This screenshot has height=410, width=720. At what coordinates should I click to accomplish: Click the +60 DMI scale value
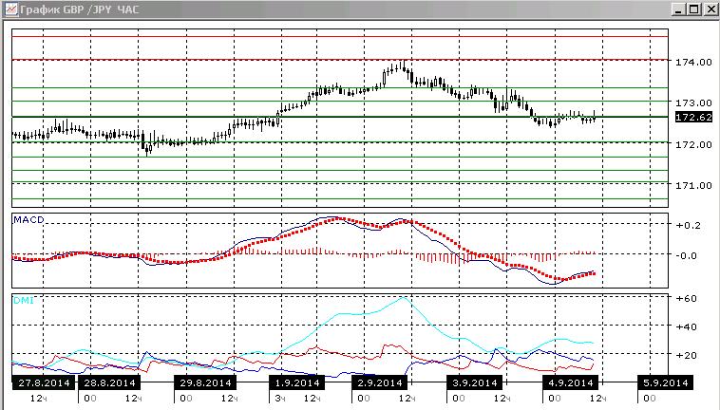pos(686,299)
